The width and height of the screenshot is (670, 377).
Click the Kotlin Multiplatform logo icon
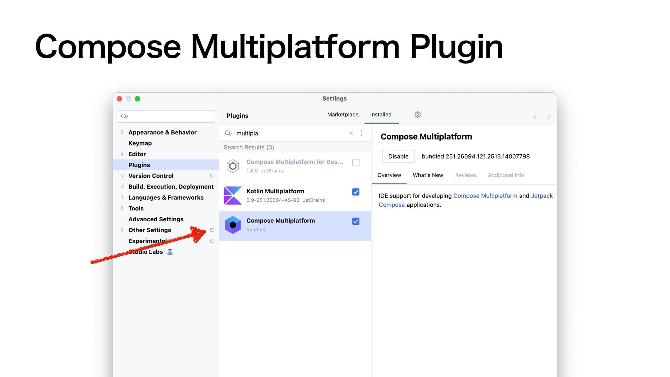(x=233, y=195)
